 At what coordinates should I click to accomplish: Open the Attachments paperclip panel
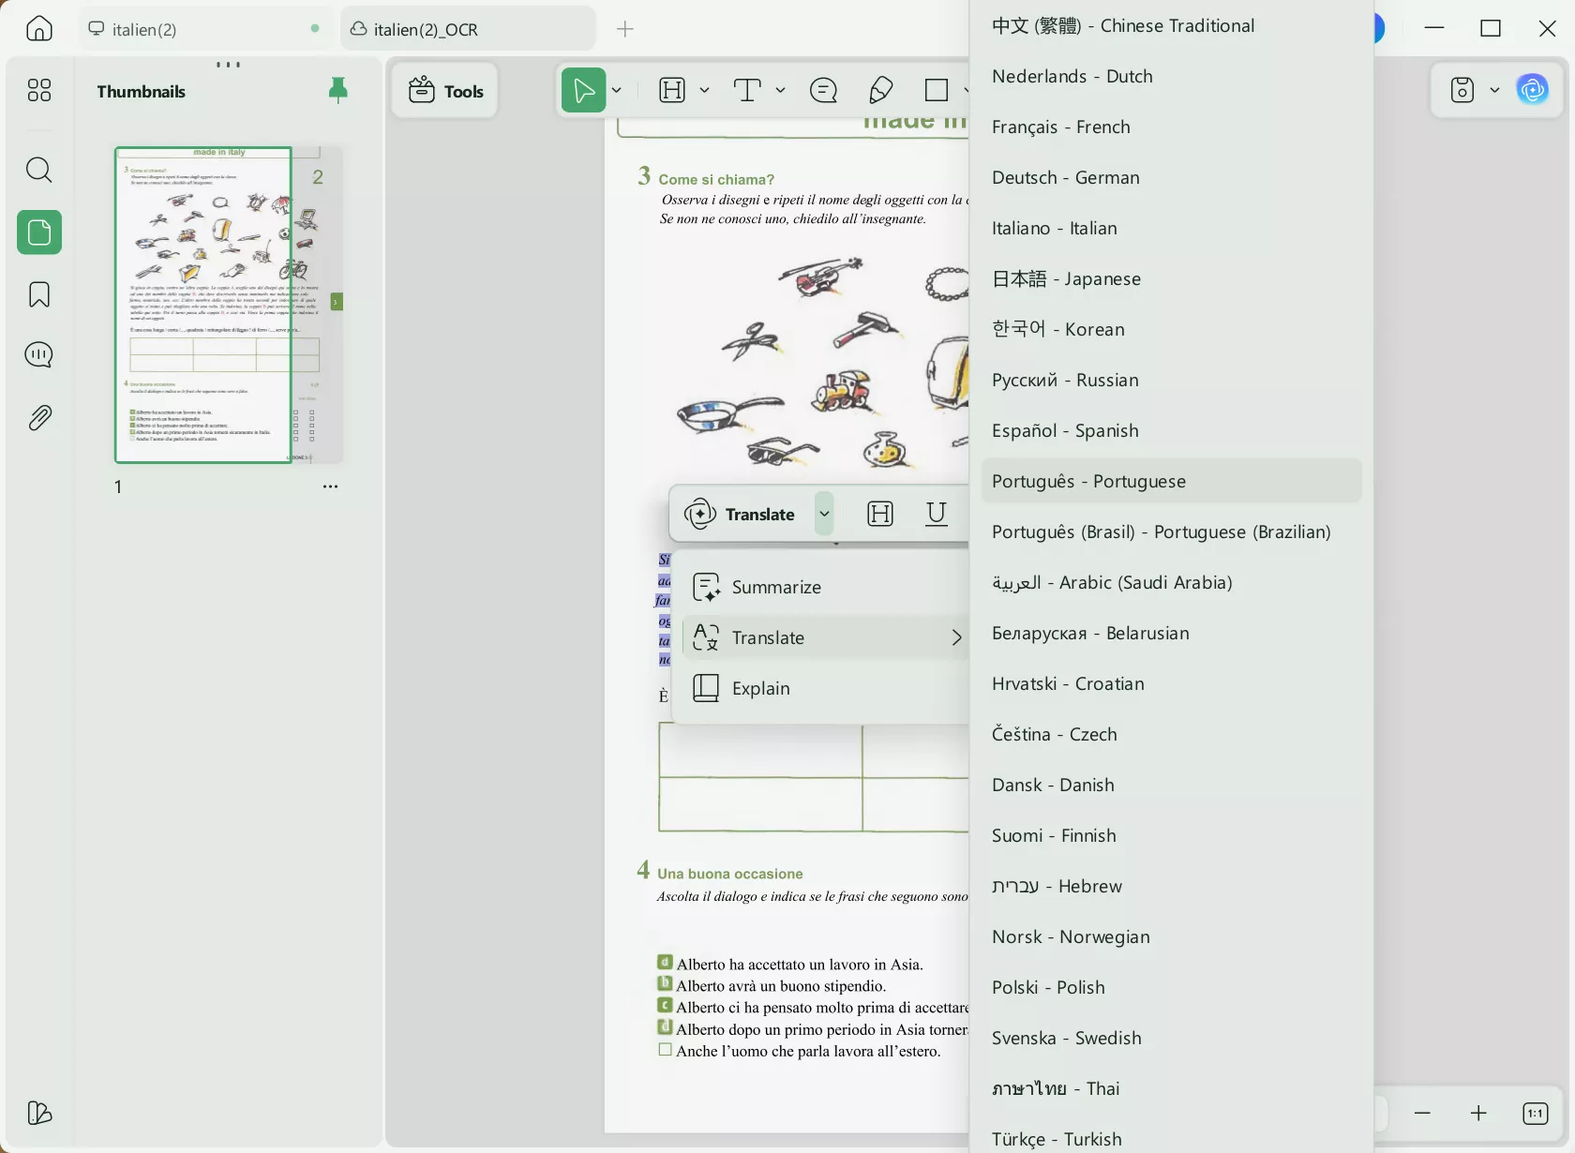pos(39,418)
